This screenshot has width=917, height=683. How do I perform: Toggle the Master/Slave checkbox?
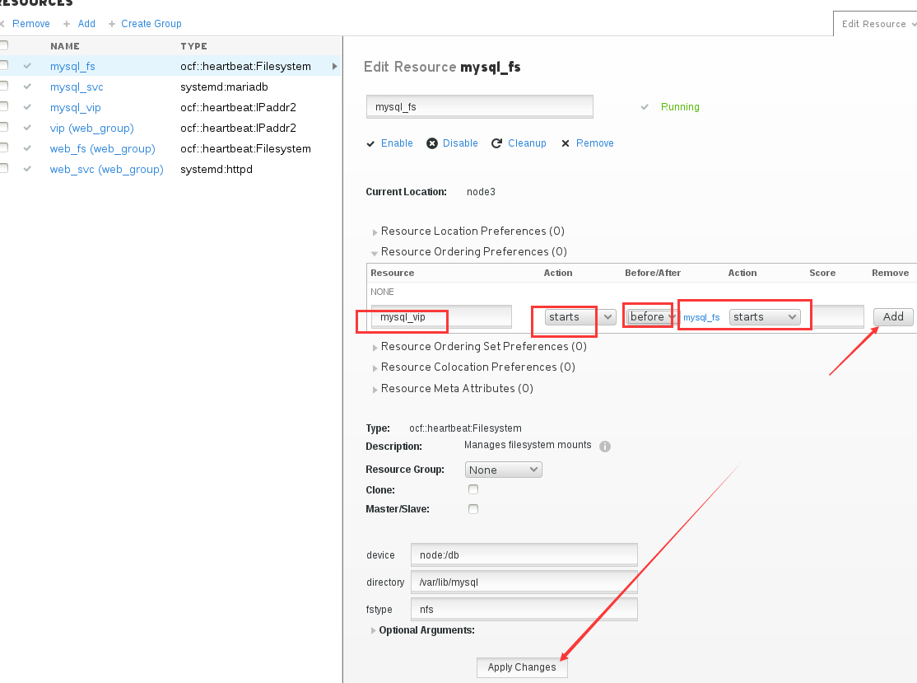tap(473, 509)
